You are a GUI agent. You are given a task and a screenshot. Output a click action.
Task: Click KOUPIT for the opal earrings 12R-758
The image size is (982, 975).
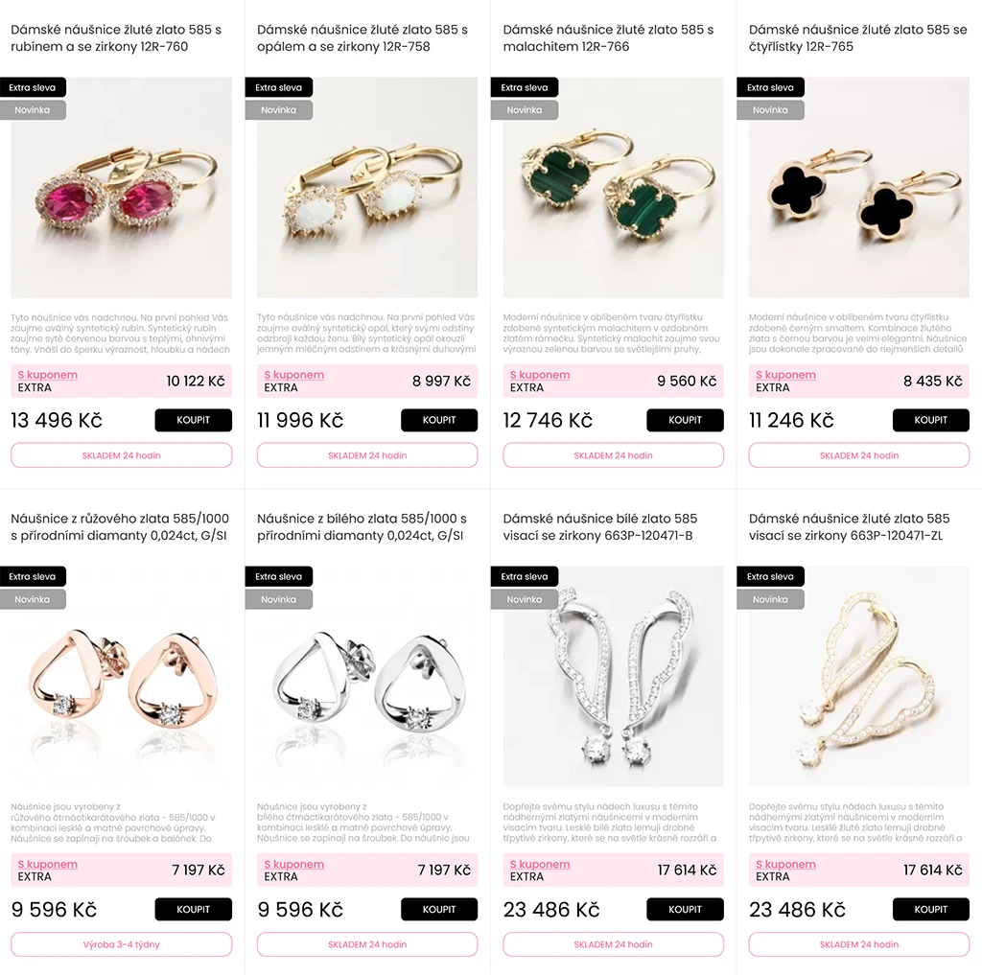439,420
